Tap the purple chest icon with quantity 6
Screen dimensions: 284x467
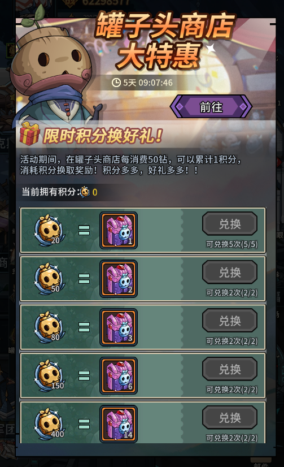119,376
